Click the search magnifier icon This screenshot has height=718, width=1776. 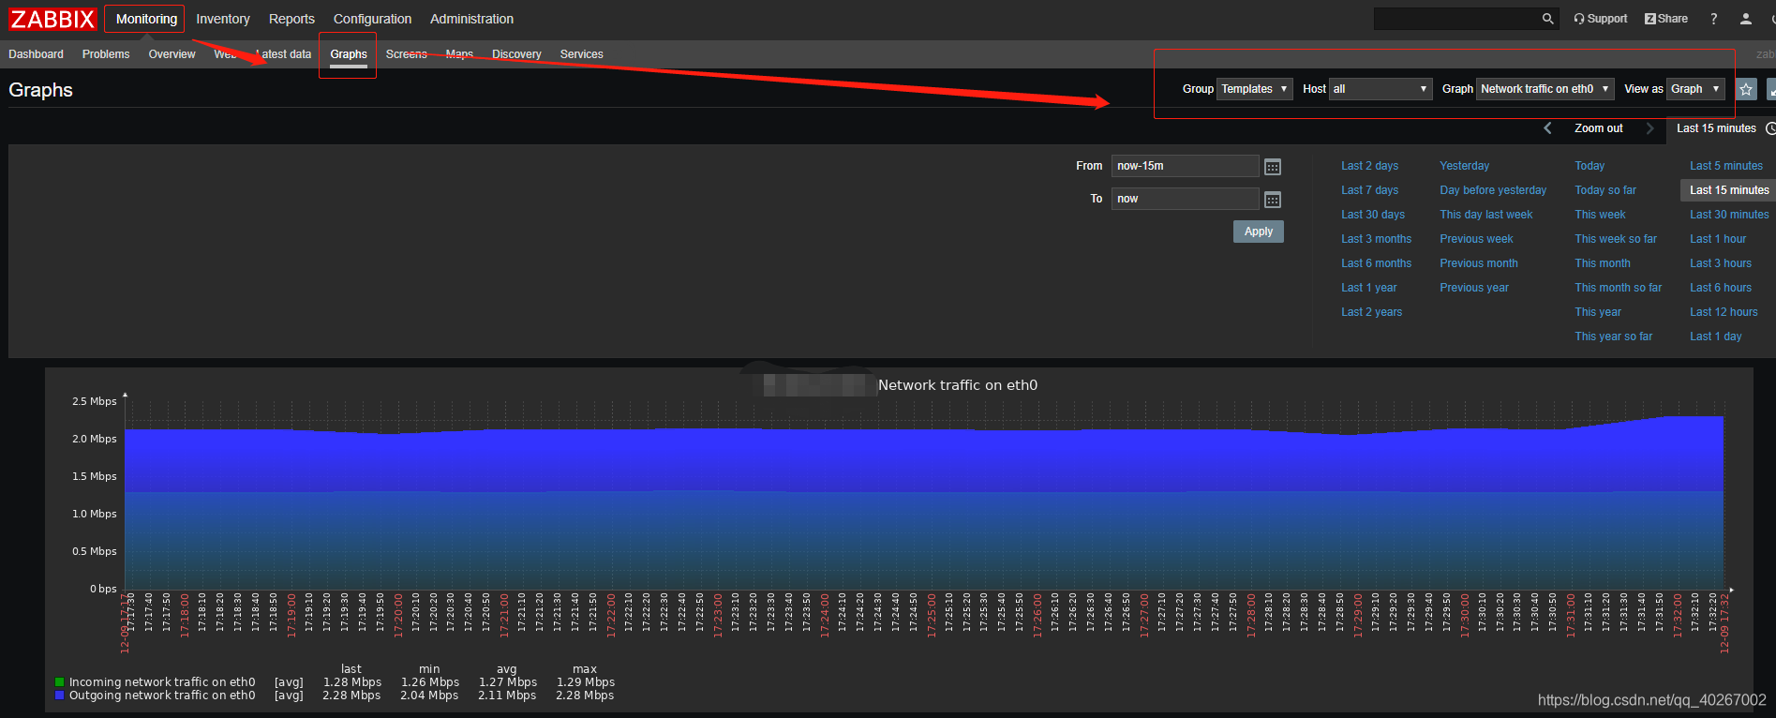[x=1547, y=19]
